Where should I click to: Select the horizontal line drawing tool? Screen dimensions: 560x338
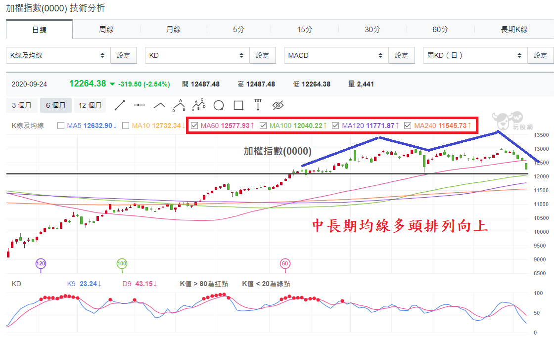(140, 105)
